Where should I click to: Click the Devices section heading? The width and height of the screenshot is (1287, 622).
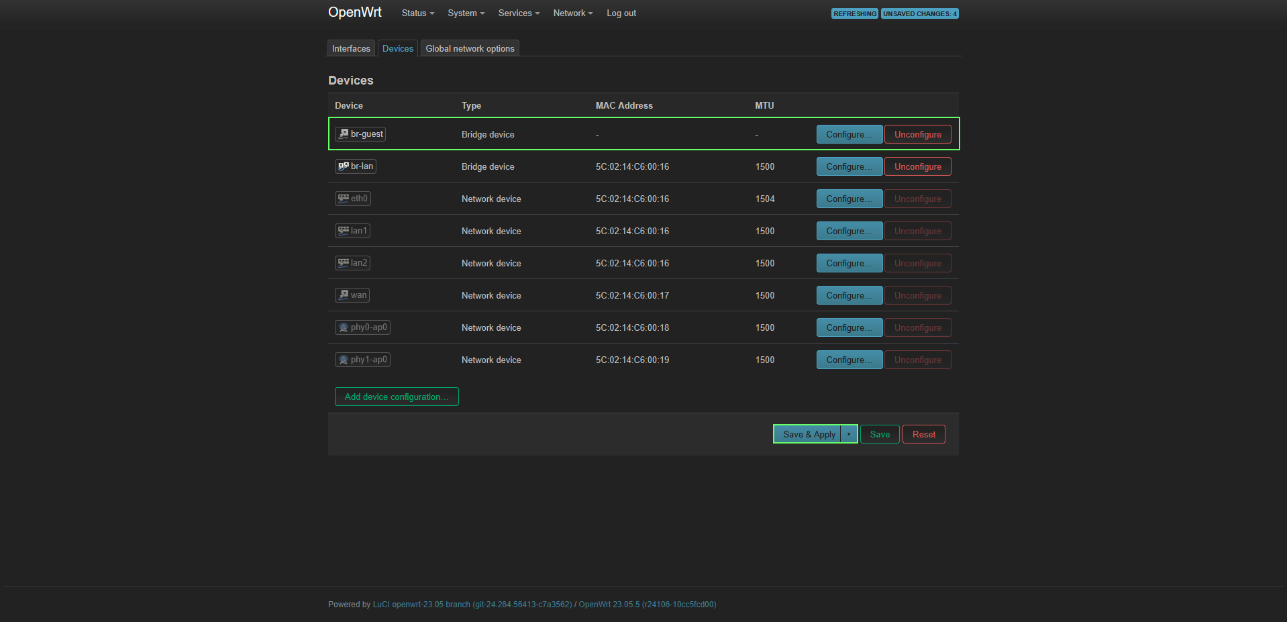tap(351, 80)
